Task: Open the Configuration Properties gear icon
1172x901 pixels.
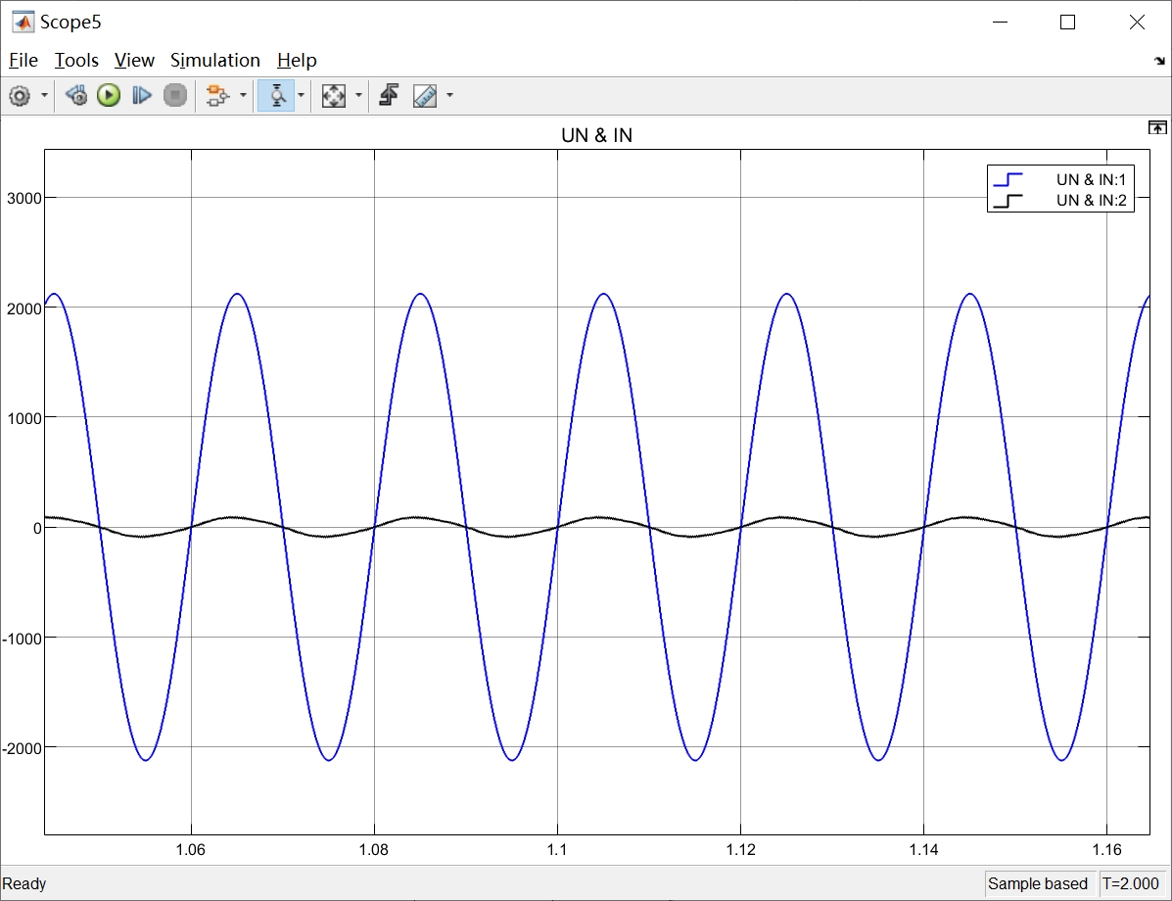Action: point(20,96)
